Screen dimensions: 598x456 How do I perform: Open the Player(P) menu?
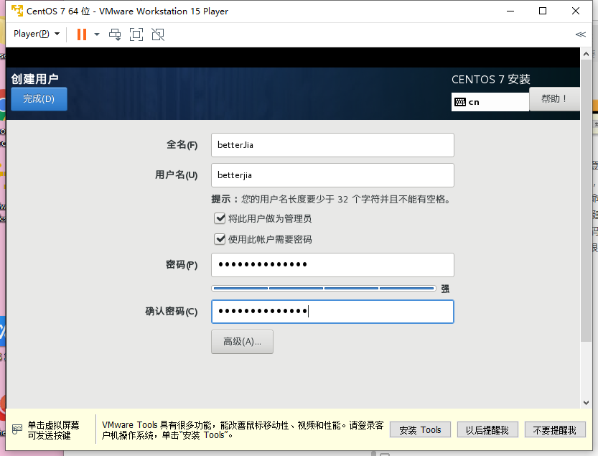[37, 34]
